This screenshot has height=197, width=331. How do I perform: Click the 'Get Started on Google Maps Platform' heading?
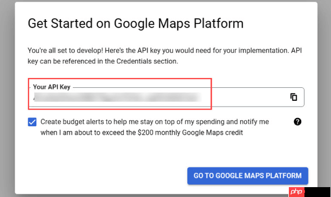click(x=135, y=23)
